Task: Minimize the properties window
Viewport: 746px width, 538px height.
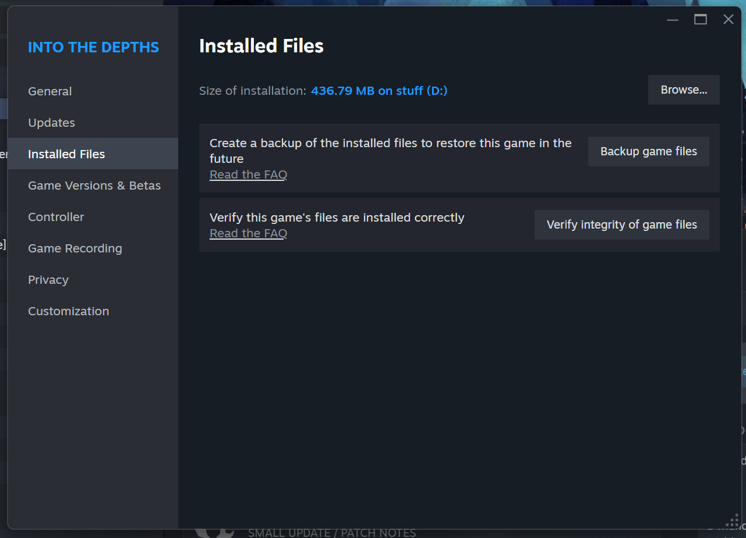Action: pyautogui.click(x=673, y=20)
